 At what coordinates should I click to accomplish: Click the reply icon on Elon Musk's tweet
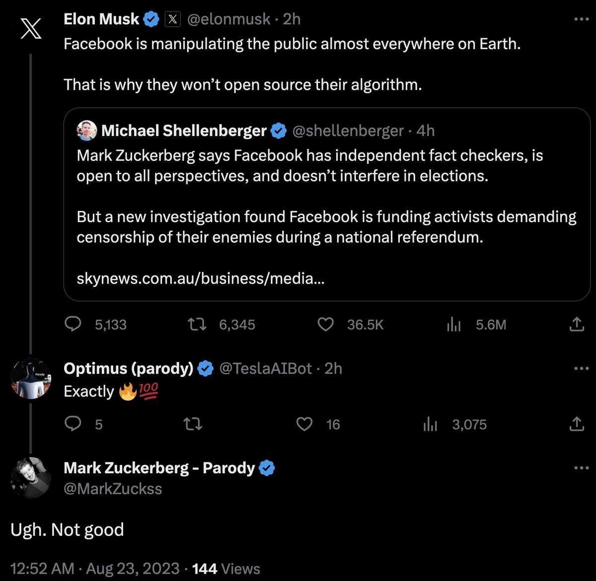click(x=74, y=325)
